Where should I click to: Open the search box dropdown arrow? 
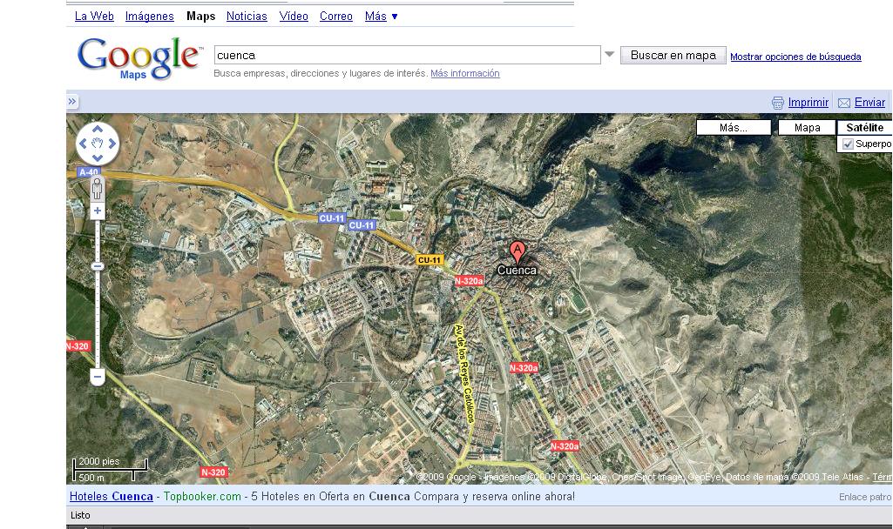click(609, 55)
